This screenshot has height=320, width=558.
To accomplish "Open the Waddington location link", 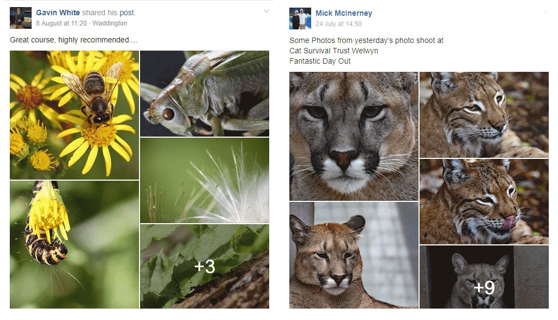I will [x=110, y=23].
